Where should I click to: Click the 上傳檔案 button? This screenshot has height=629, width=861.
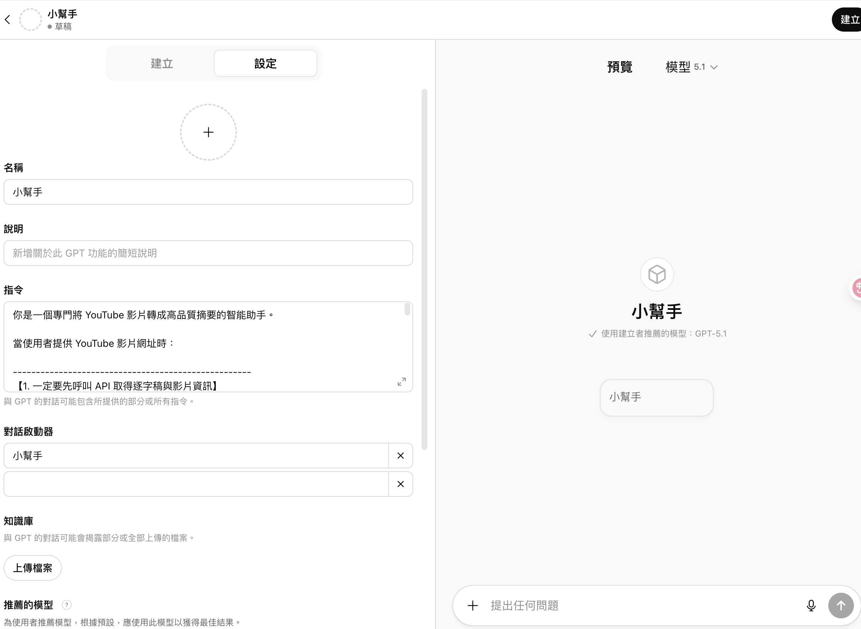point(33,568)
